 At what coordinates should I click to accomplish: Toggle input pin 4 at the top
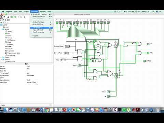pos(71,22)
